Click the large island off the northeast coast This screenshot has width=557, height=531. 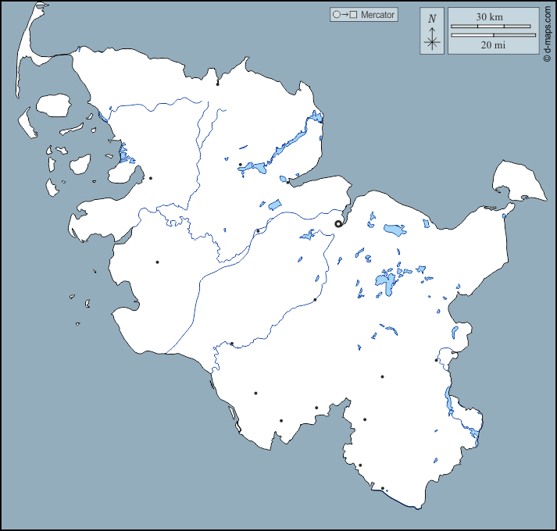[x=518, y=181]
